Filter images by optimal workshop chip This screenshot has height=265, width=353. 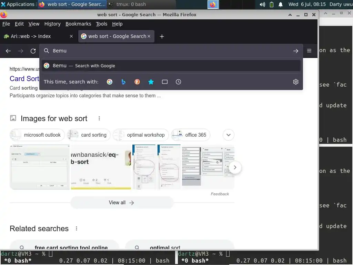pyautogui.click(x=141, y=135)
